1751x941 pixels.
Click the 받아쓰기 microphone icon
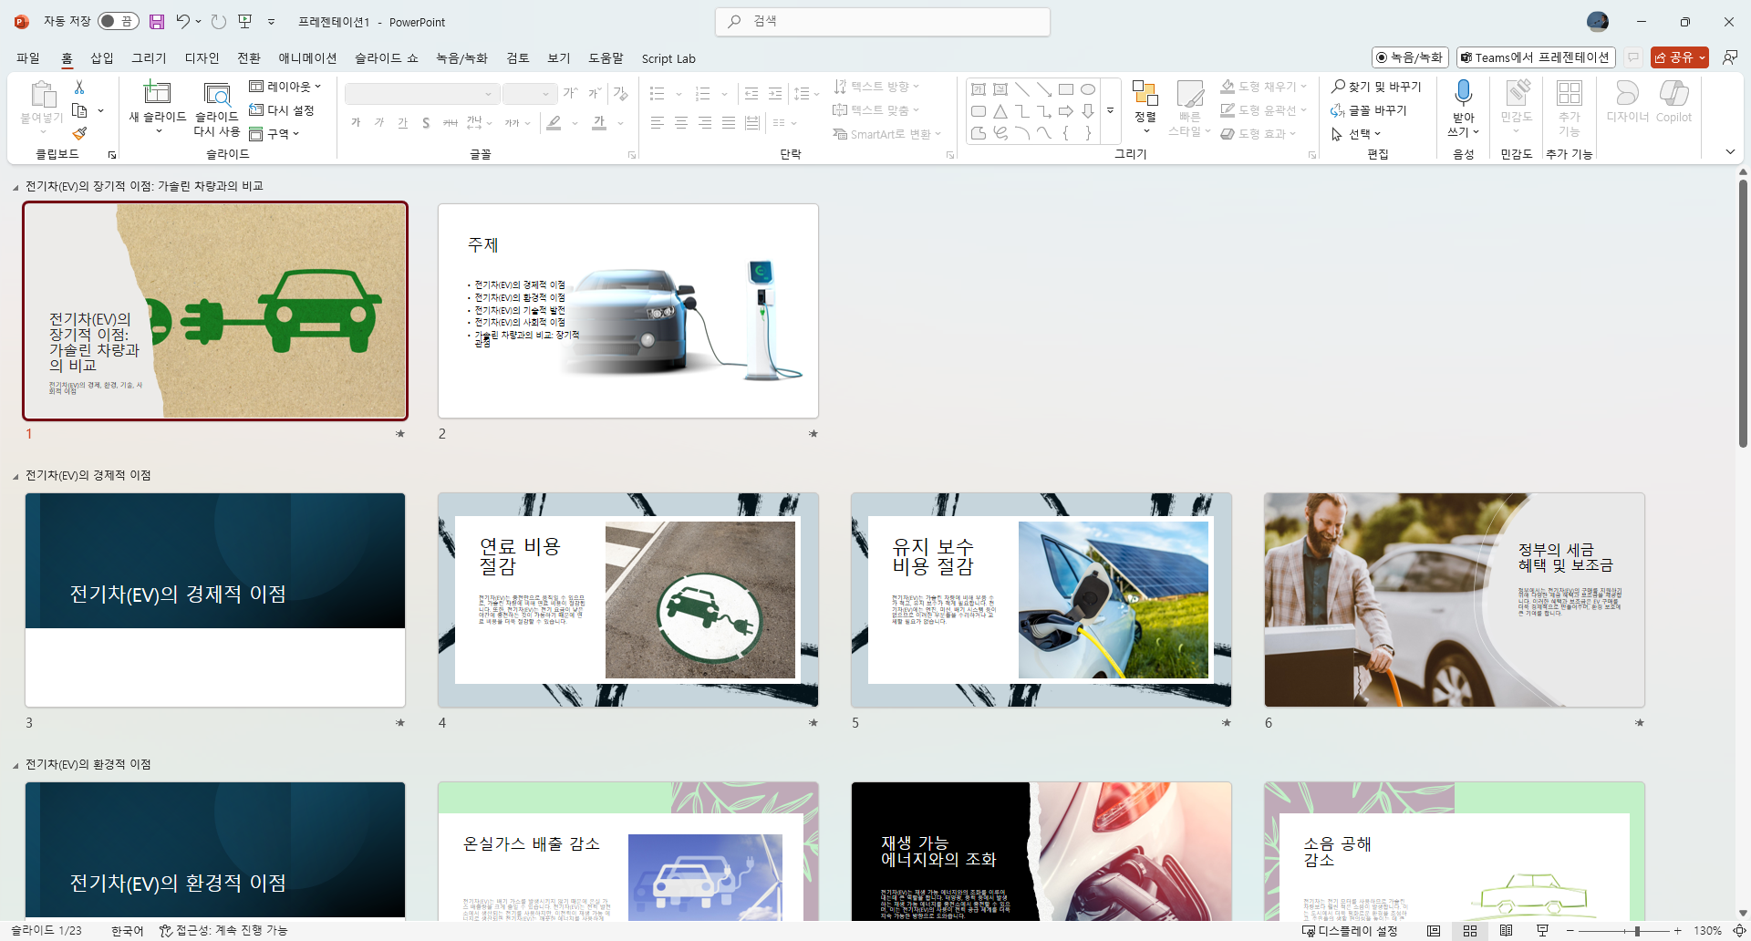(1463, 92)
